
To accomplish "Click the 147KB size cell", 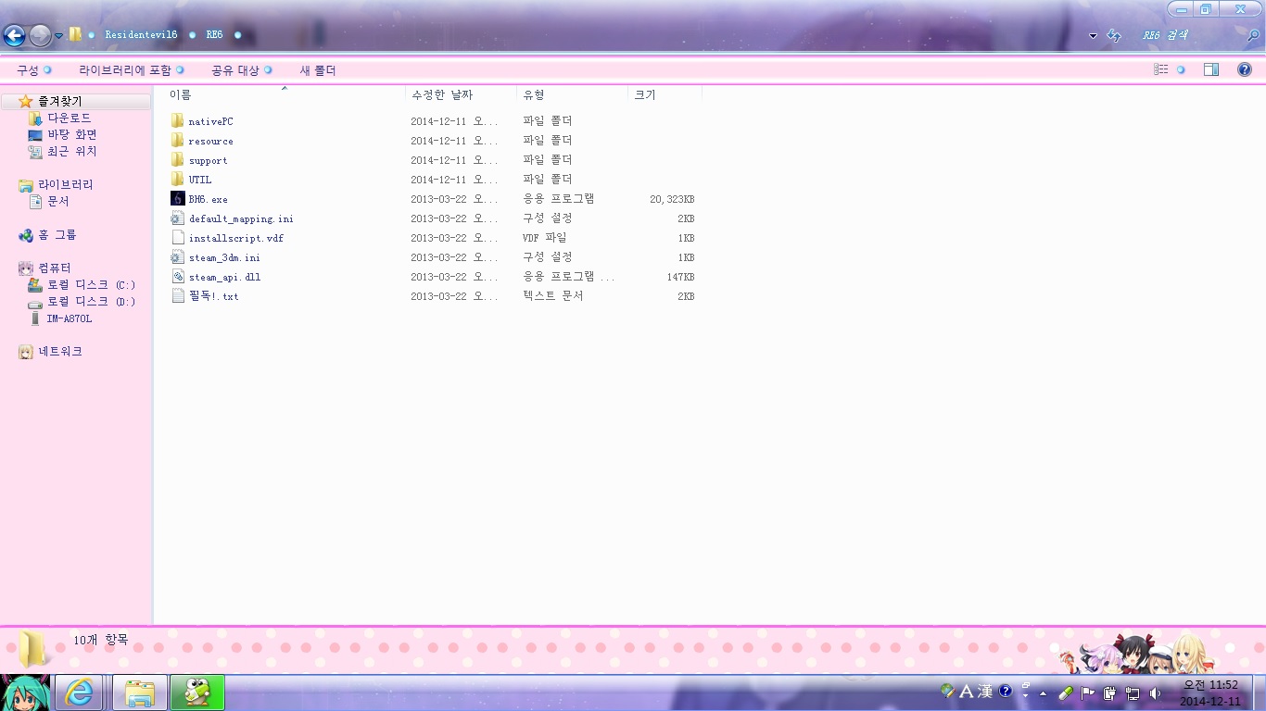I will point(680,277).
